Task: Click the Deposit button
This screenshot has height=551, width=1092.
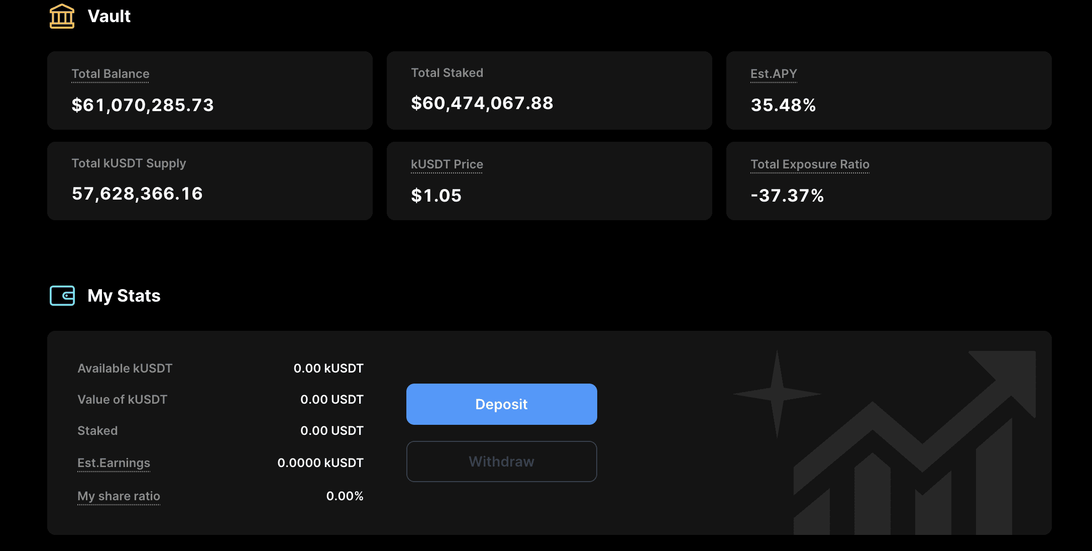Action: click(x=501, y=404)
